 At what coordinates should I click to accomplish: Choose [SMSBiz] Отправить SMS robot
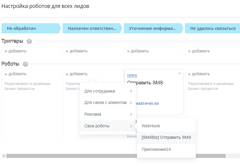pos(166,138)
